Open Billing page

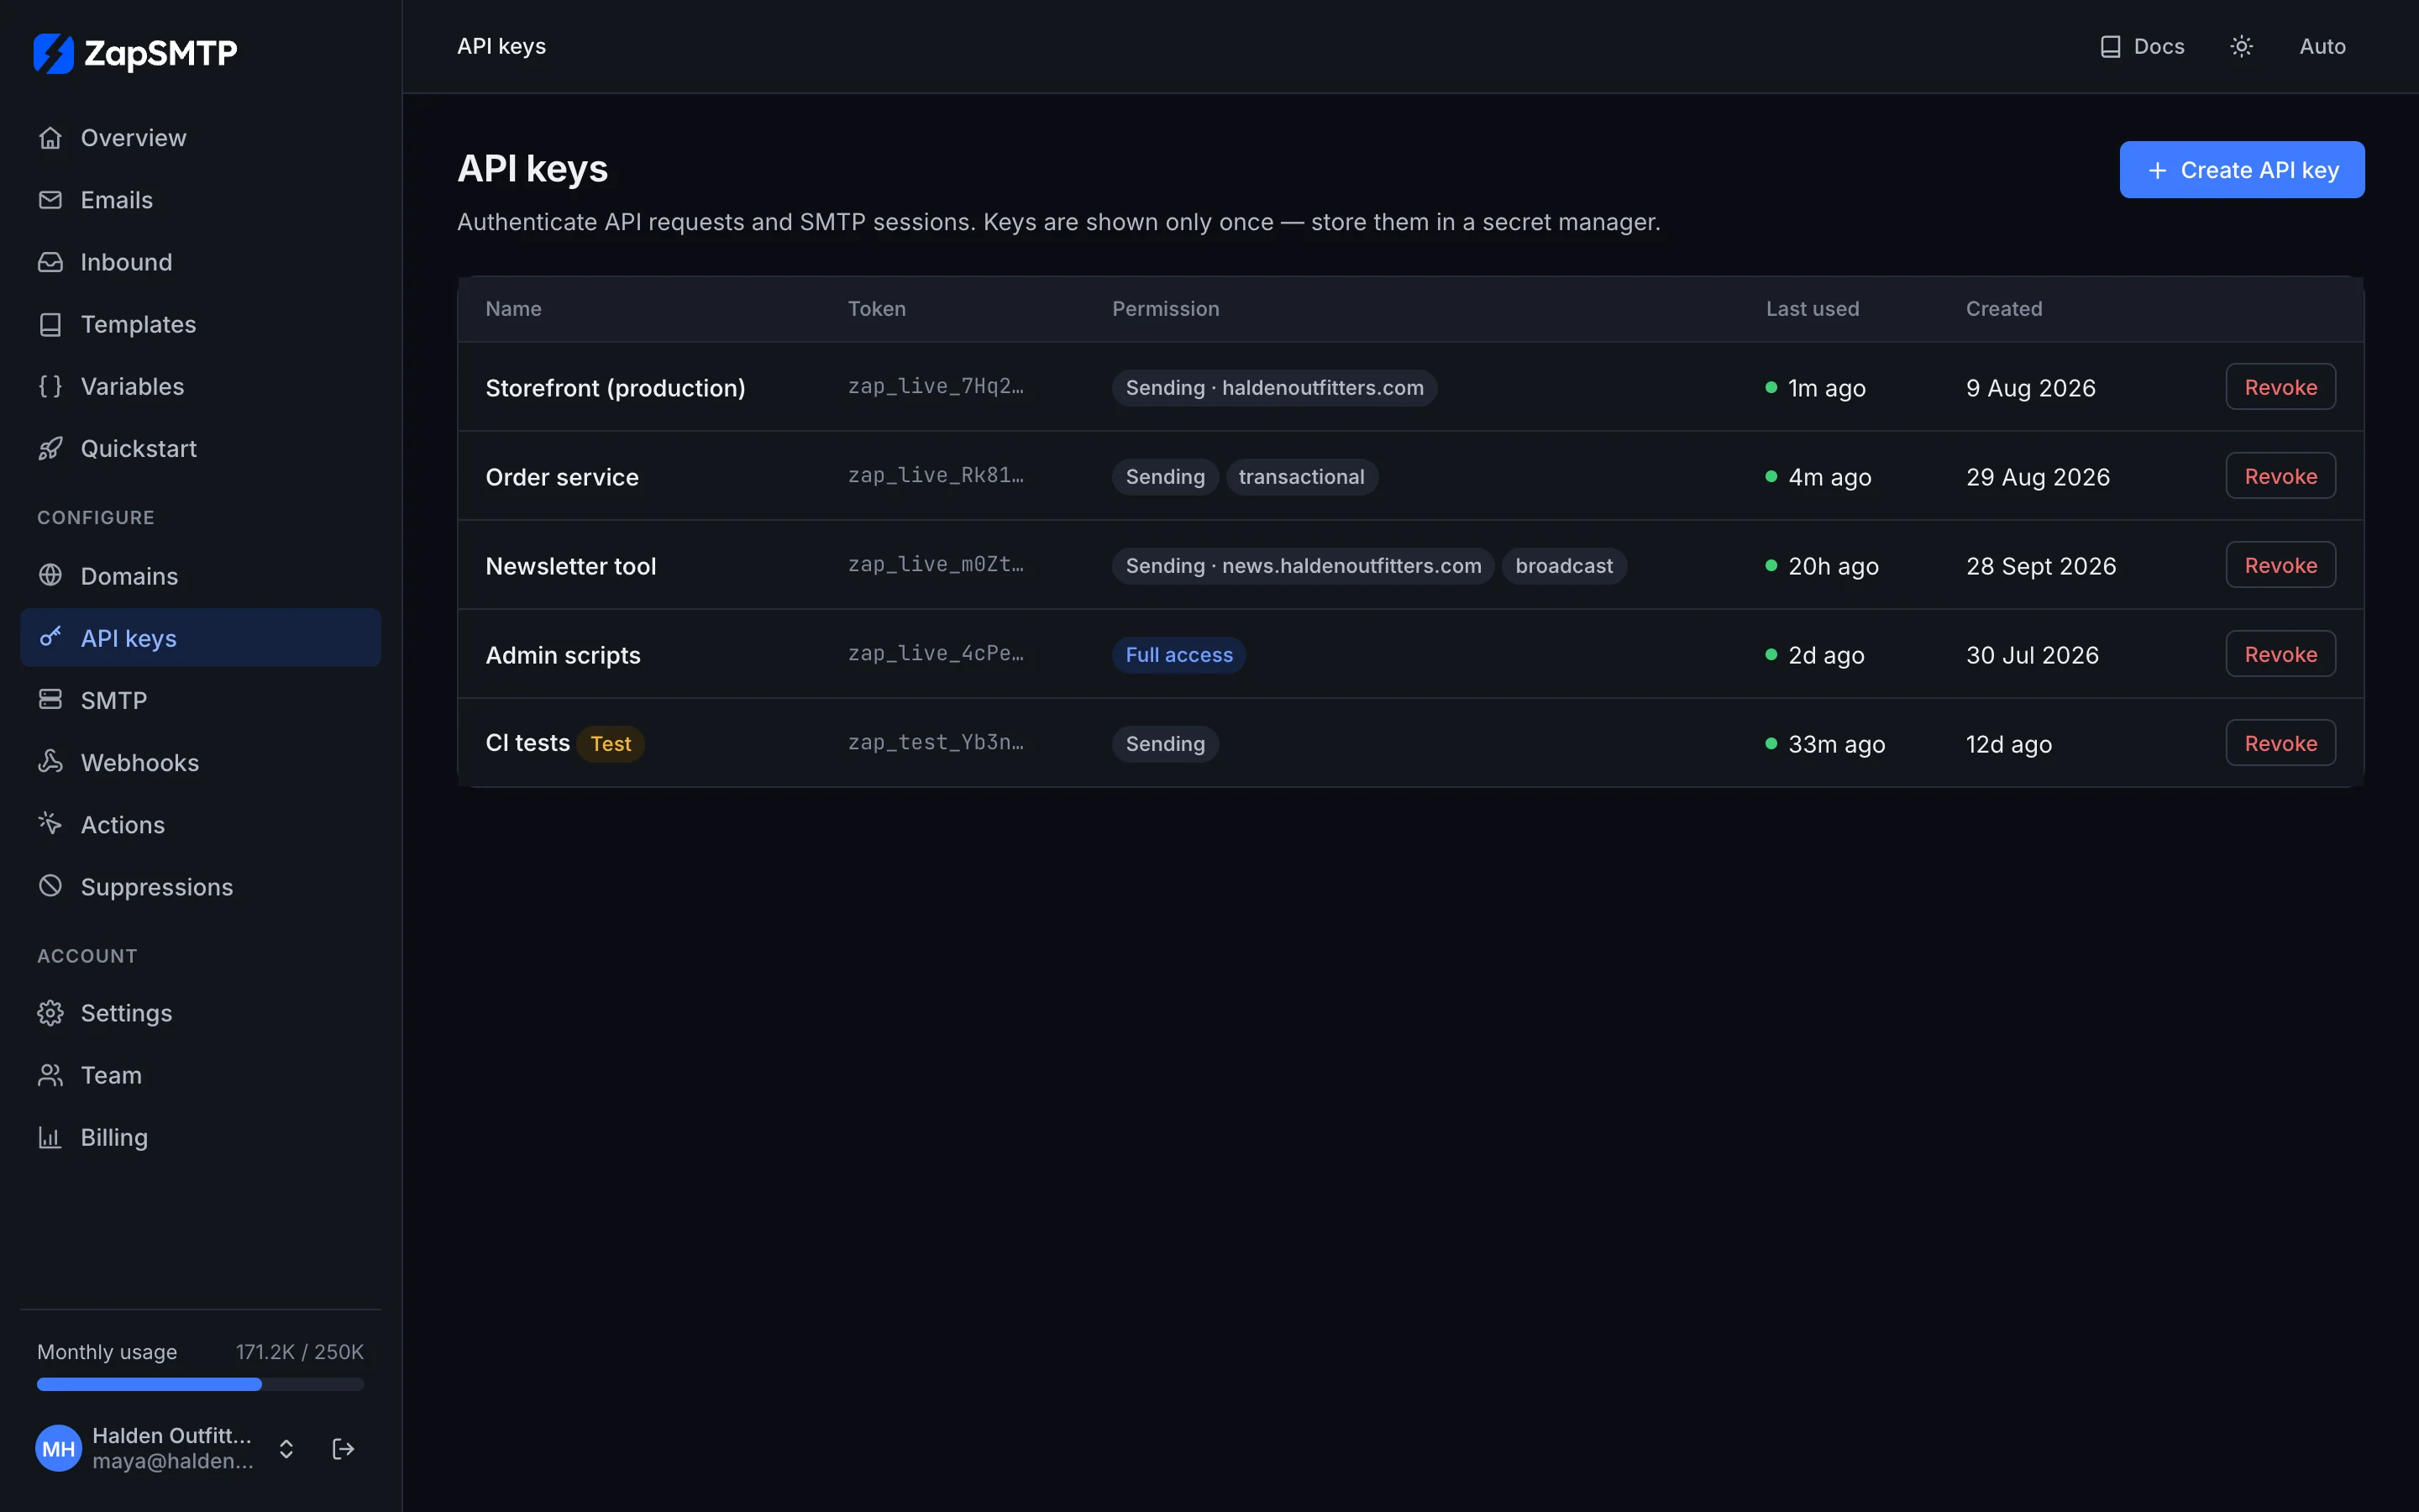pos(200,1137)
